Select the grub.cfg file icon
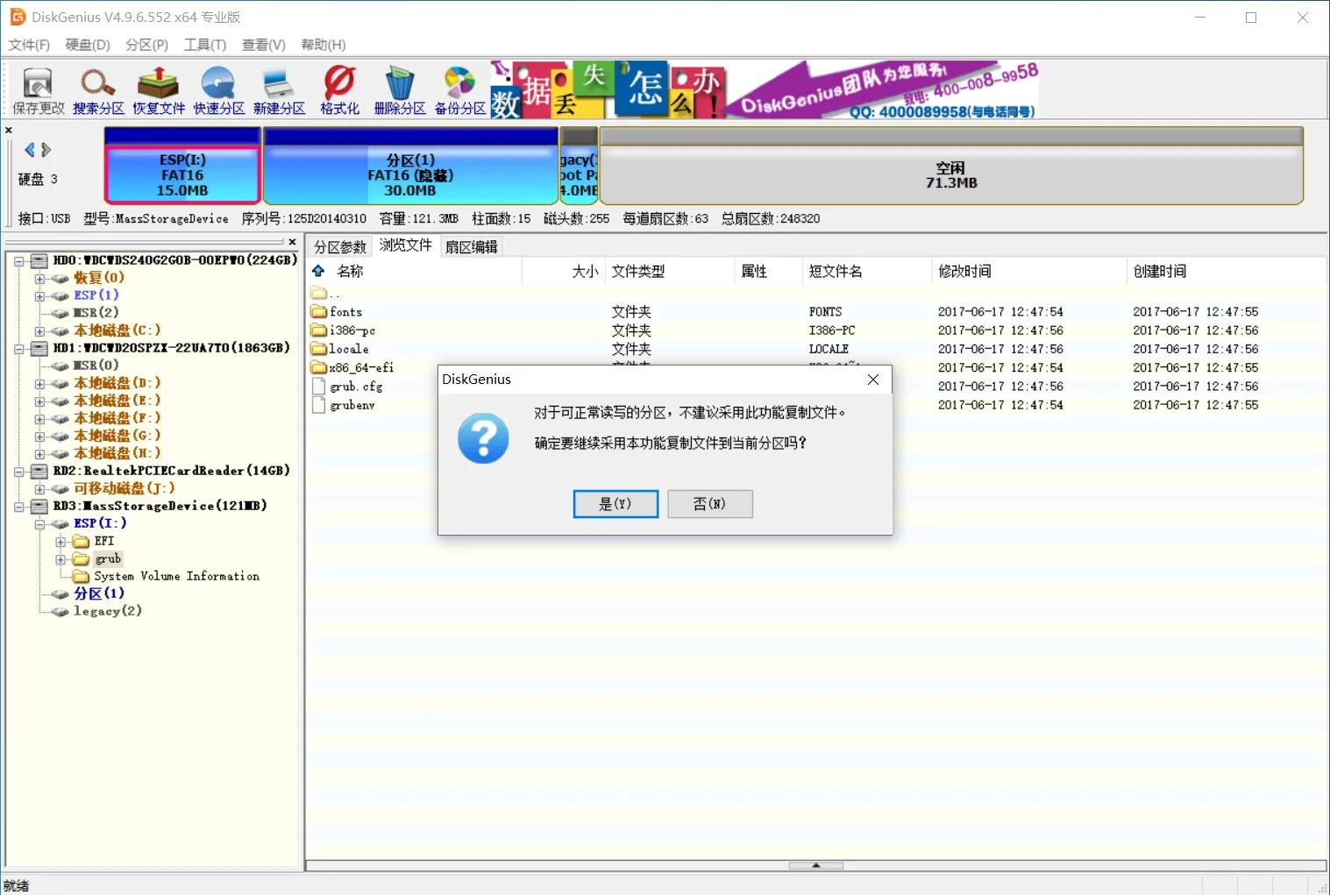This screenshot has width=1330, height=895. pyautogui.click(x=319, y=386)
